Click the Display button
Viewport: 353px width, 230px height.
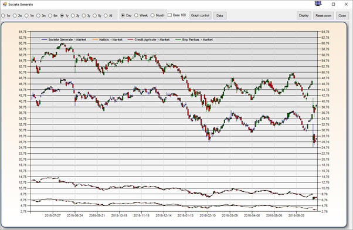304,15
